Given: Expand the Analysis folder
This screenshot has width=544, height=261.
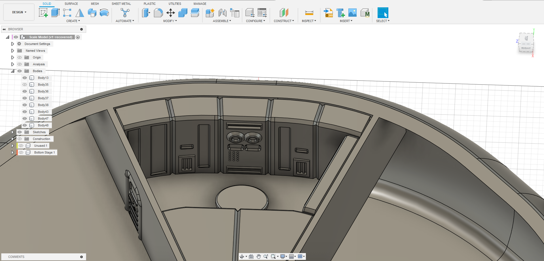Looking at the screenshot, I should [x=12, y=64].
